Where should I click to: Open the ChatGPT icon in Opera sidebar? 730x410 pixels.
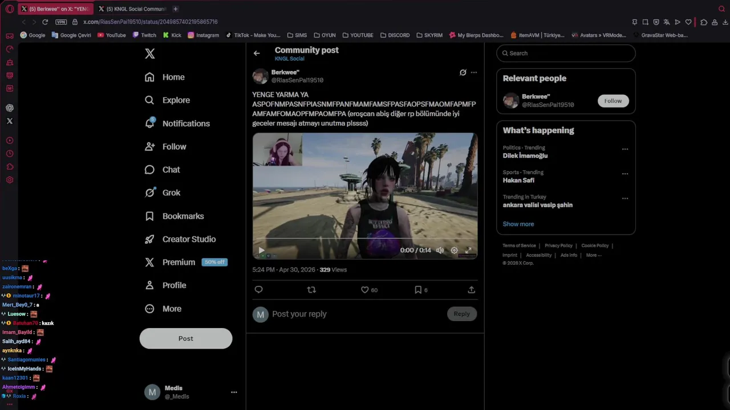click(x=10, y=108)
